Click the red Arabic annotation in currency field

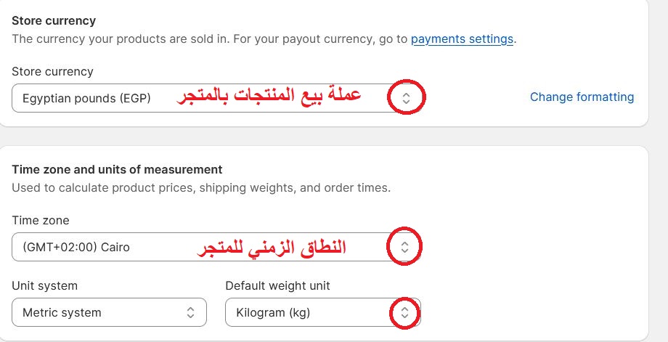269,96
